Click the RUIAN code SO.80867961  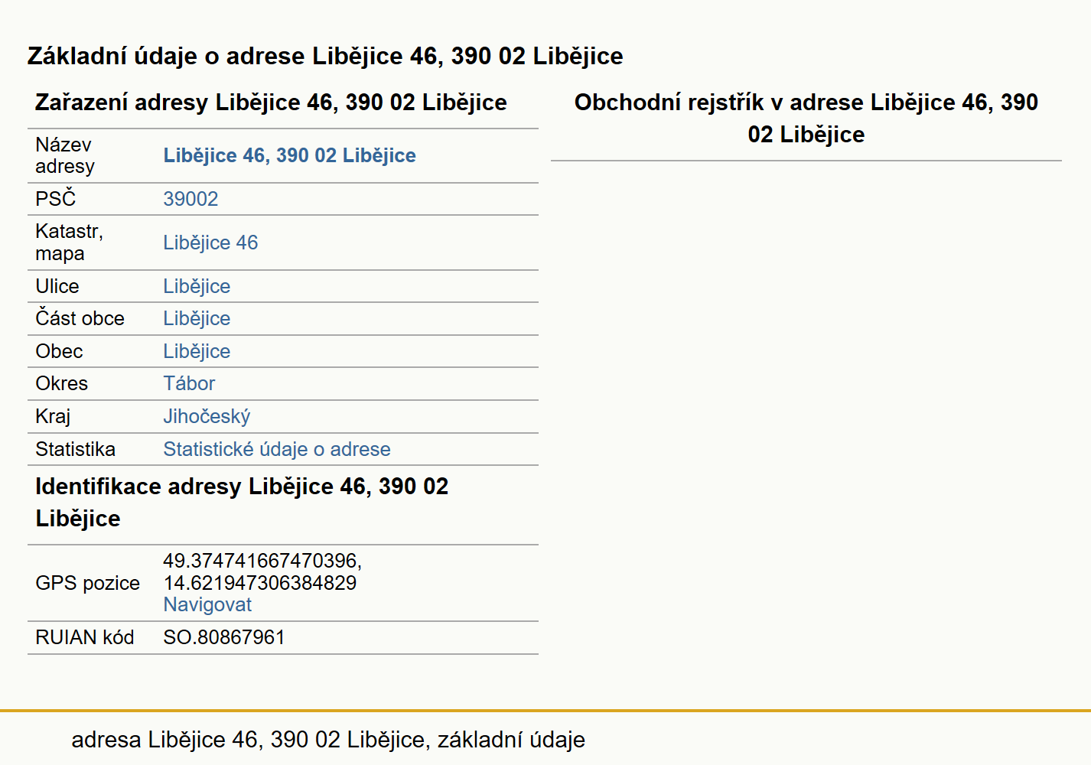224,637
